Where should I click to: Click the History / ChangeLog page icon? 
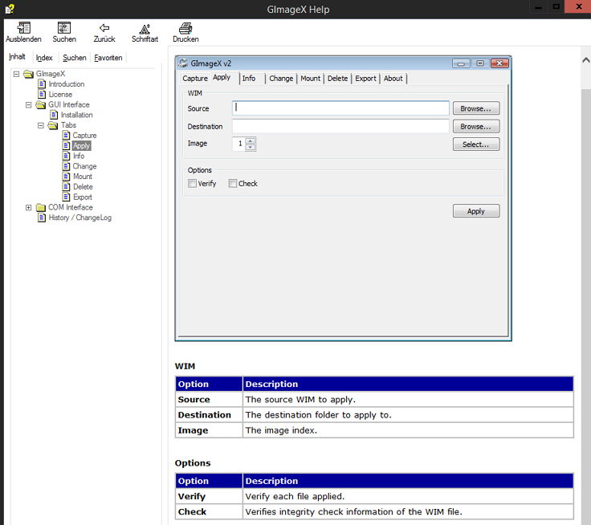tap(42, 218)
